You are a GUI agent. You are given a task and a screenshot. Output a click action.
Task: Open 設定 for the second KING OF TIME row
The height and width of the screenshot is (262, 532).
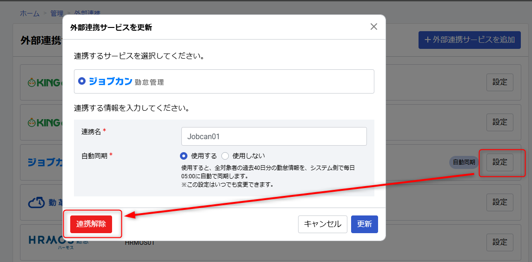pos(500,122)
